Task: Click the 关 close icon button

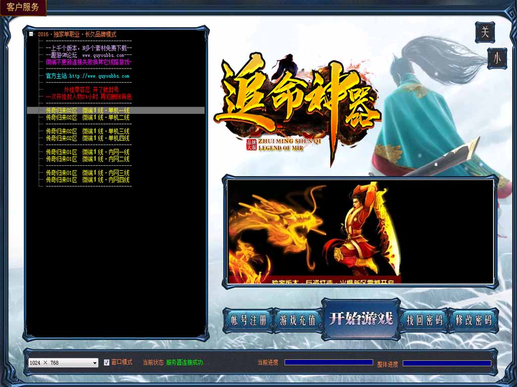Action: coord(485,33)
